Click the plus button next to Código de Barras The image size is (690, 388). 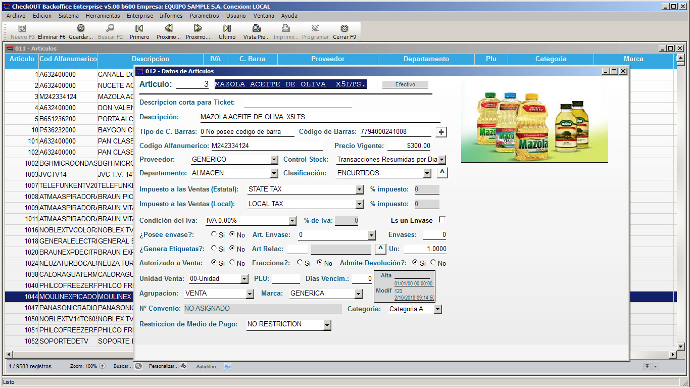coord(441,132)
